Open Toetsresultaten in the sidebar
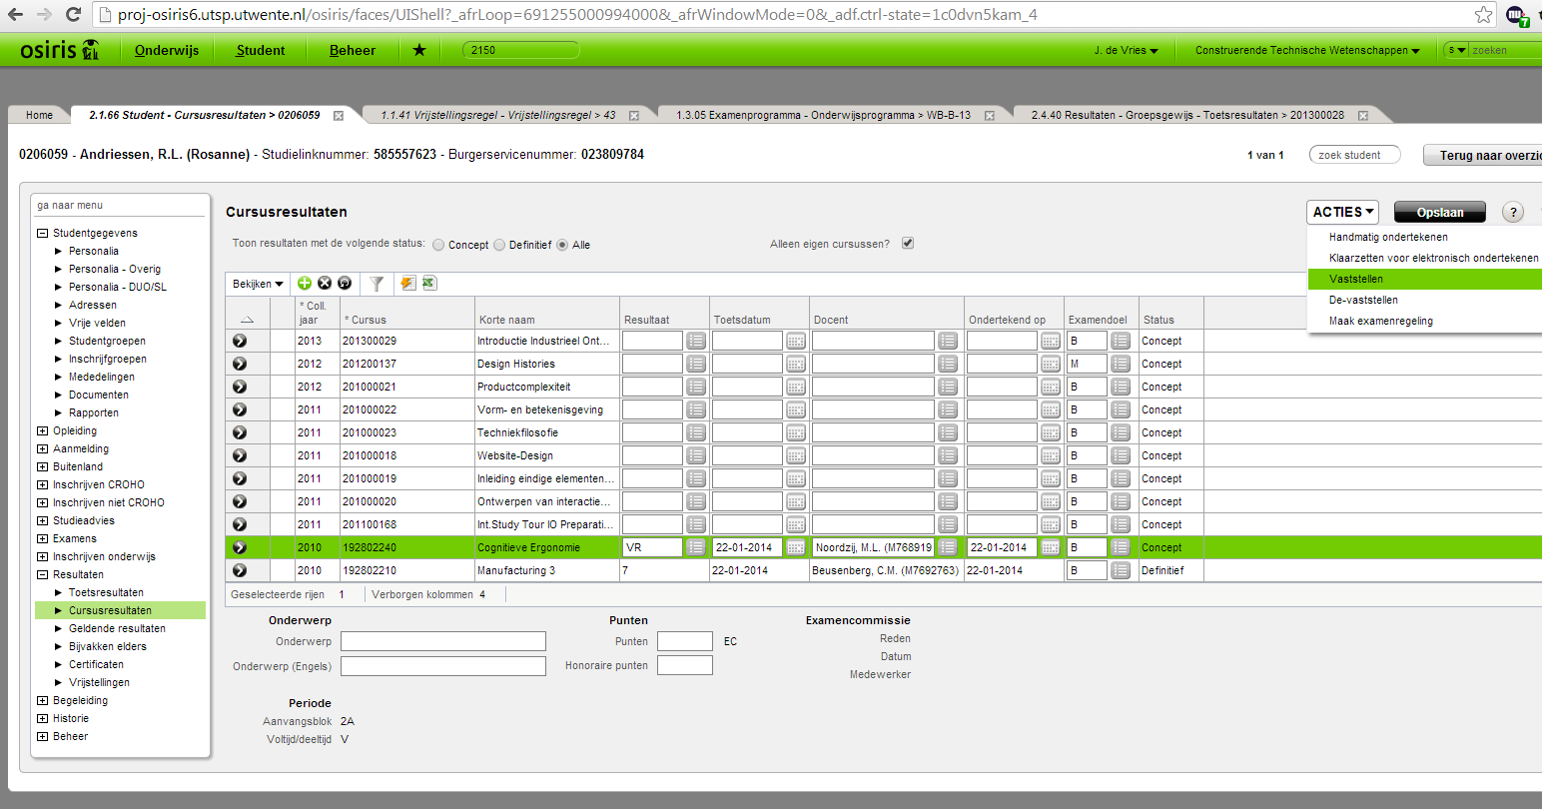1542x809 pixels. (106, 592)
